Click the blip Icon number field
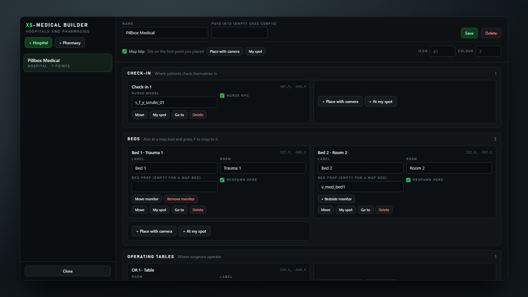The width and height of the screenshot is (528, 297). [x=442, y=51]
